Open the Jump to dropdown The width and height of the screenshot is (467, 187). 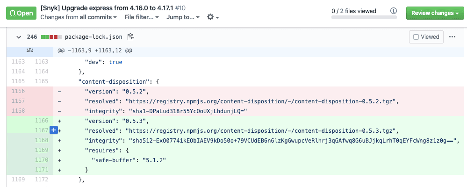click(183, 17)
